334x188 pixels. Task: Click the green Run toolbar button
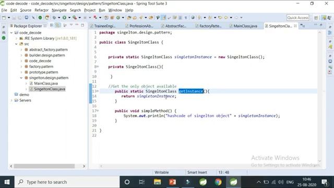(x=64, y=18)
